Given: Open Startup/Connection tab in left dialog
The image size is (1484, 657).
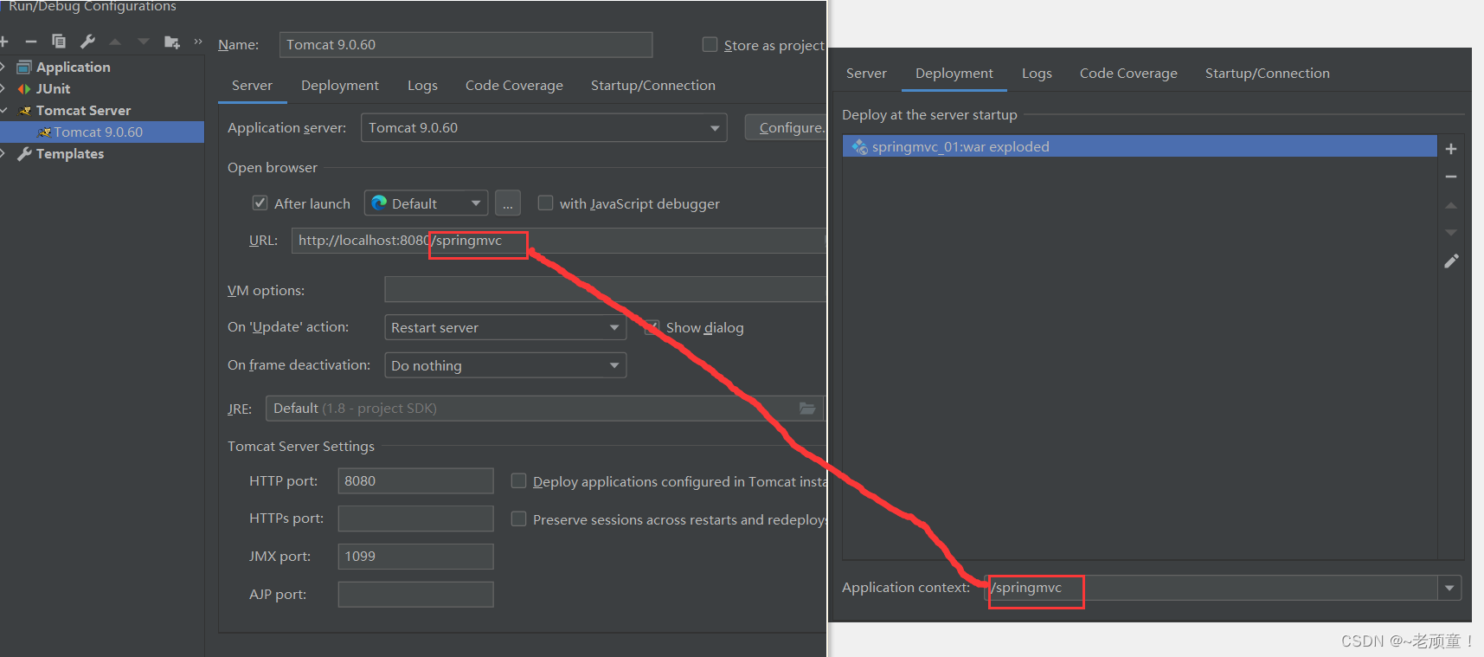Looking at the screenshot, I should (652, 85).
